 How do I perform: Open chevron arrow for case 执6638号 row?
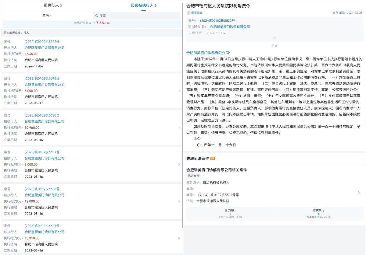[179, 201]
